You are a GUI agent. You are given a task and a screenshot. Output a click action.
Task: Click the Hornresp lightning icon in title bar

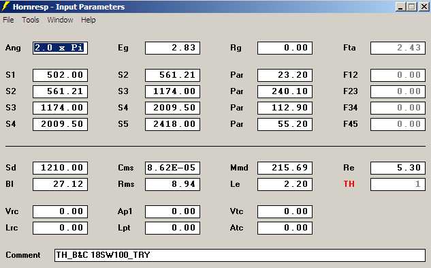(5, 6)
